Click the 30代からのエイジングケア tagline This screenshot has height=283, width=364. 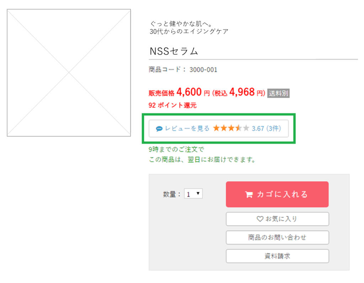coord(189,31)
